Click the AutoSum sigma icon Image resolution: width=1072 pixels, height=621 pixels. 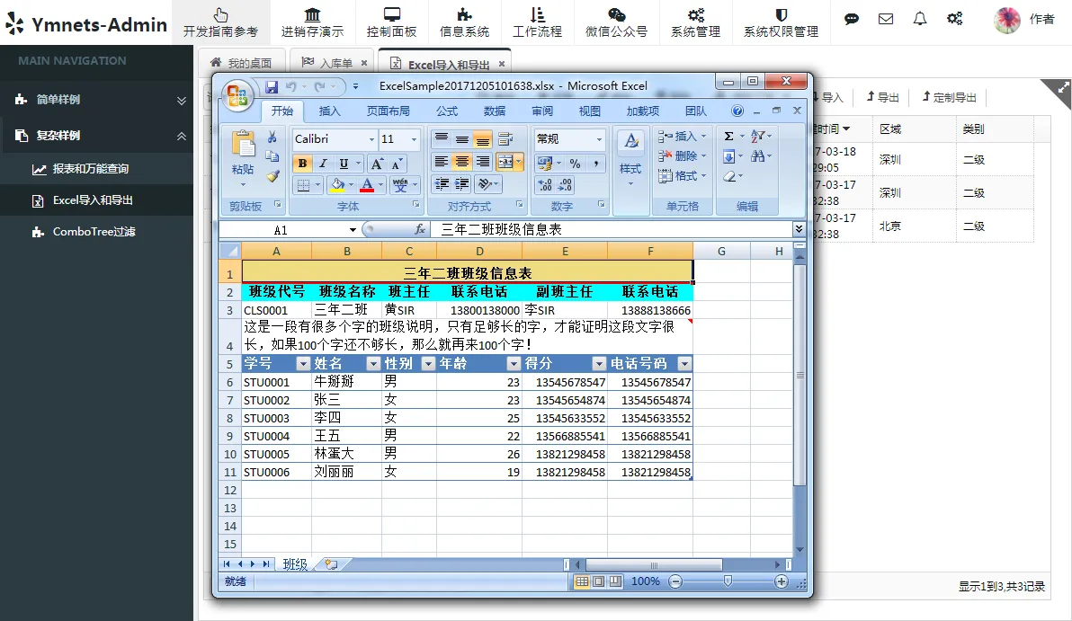pos(728,136)
